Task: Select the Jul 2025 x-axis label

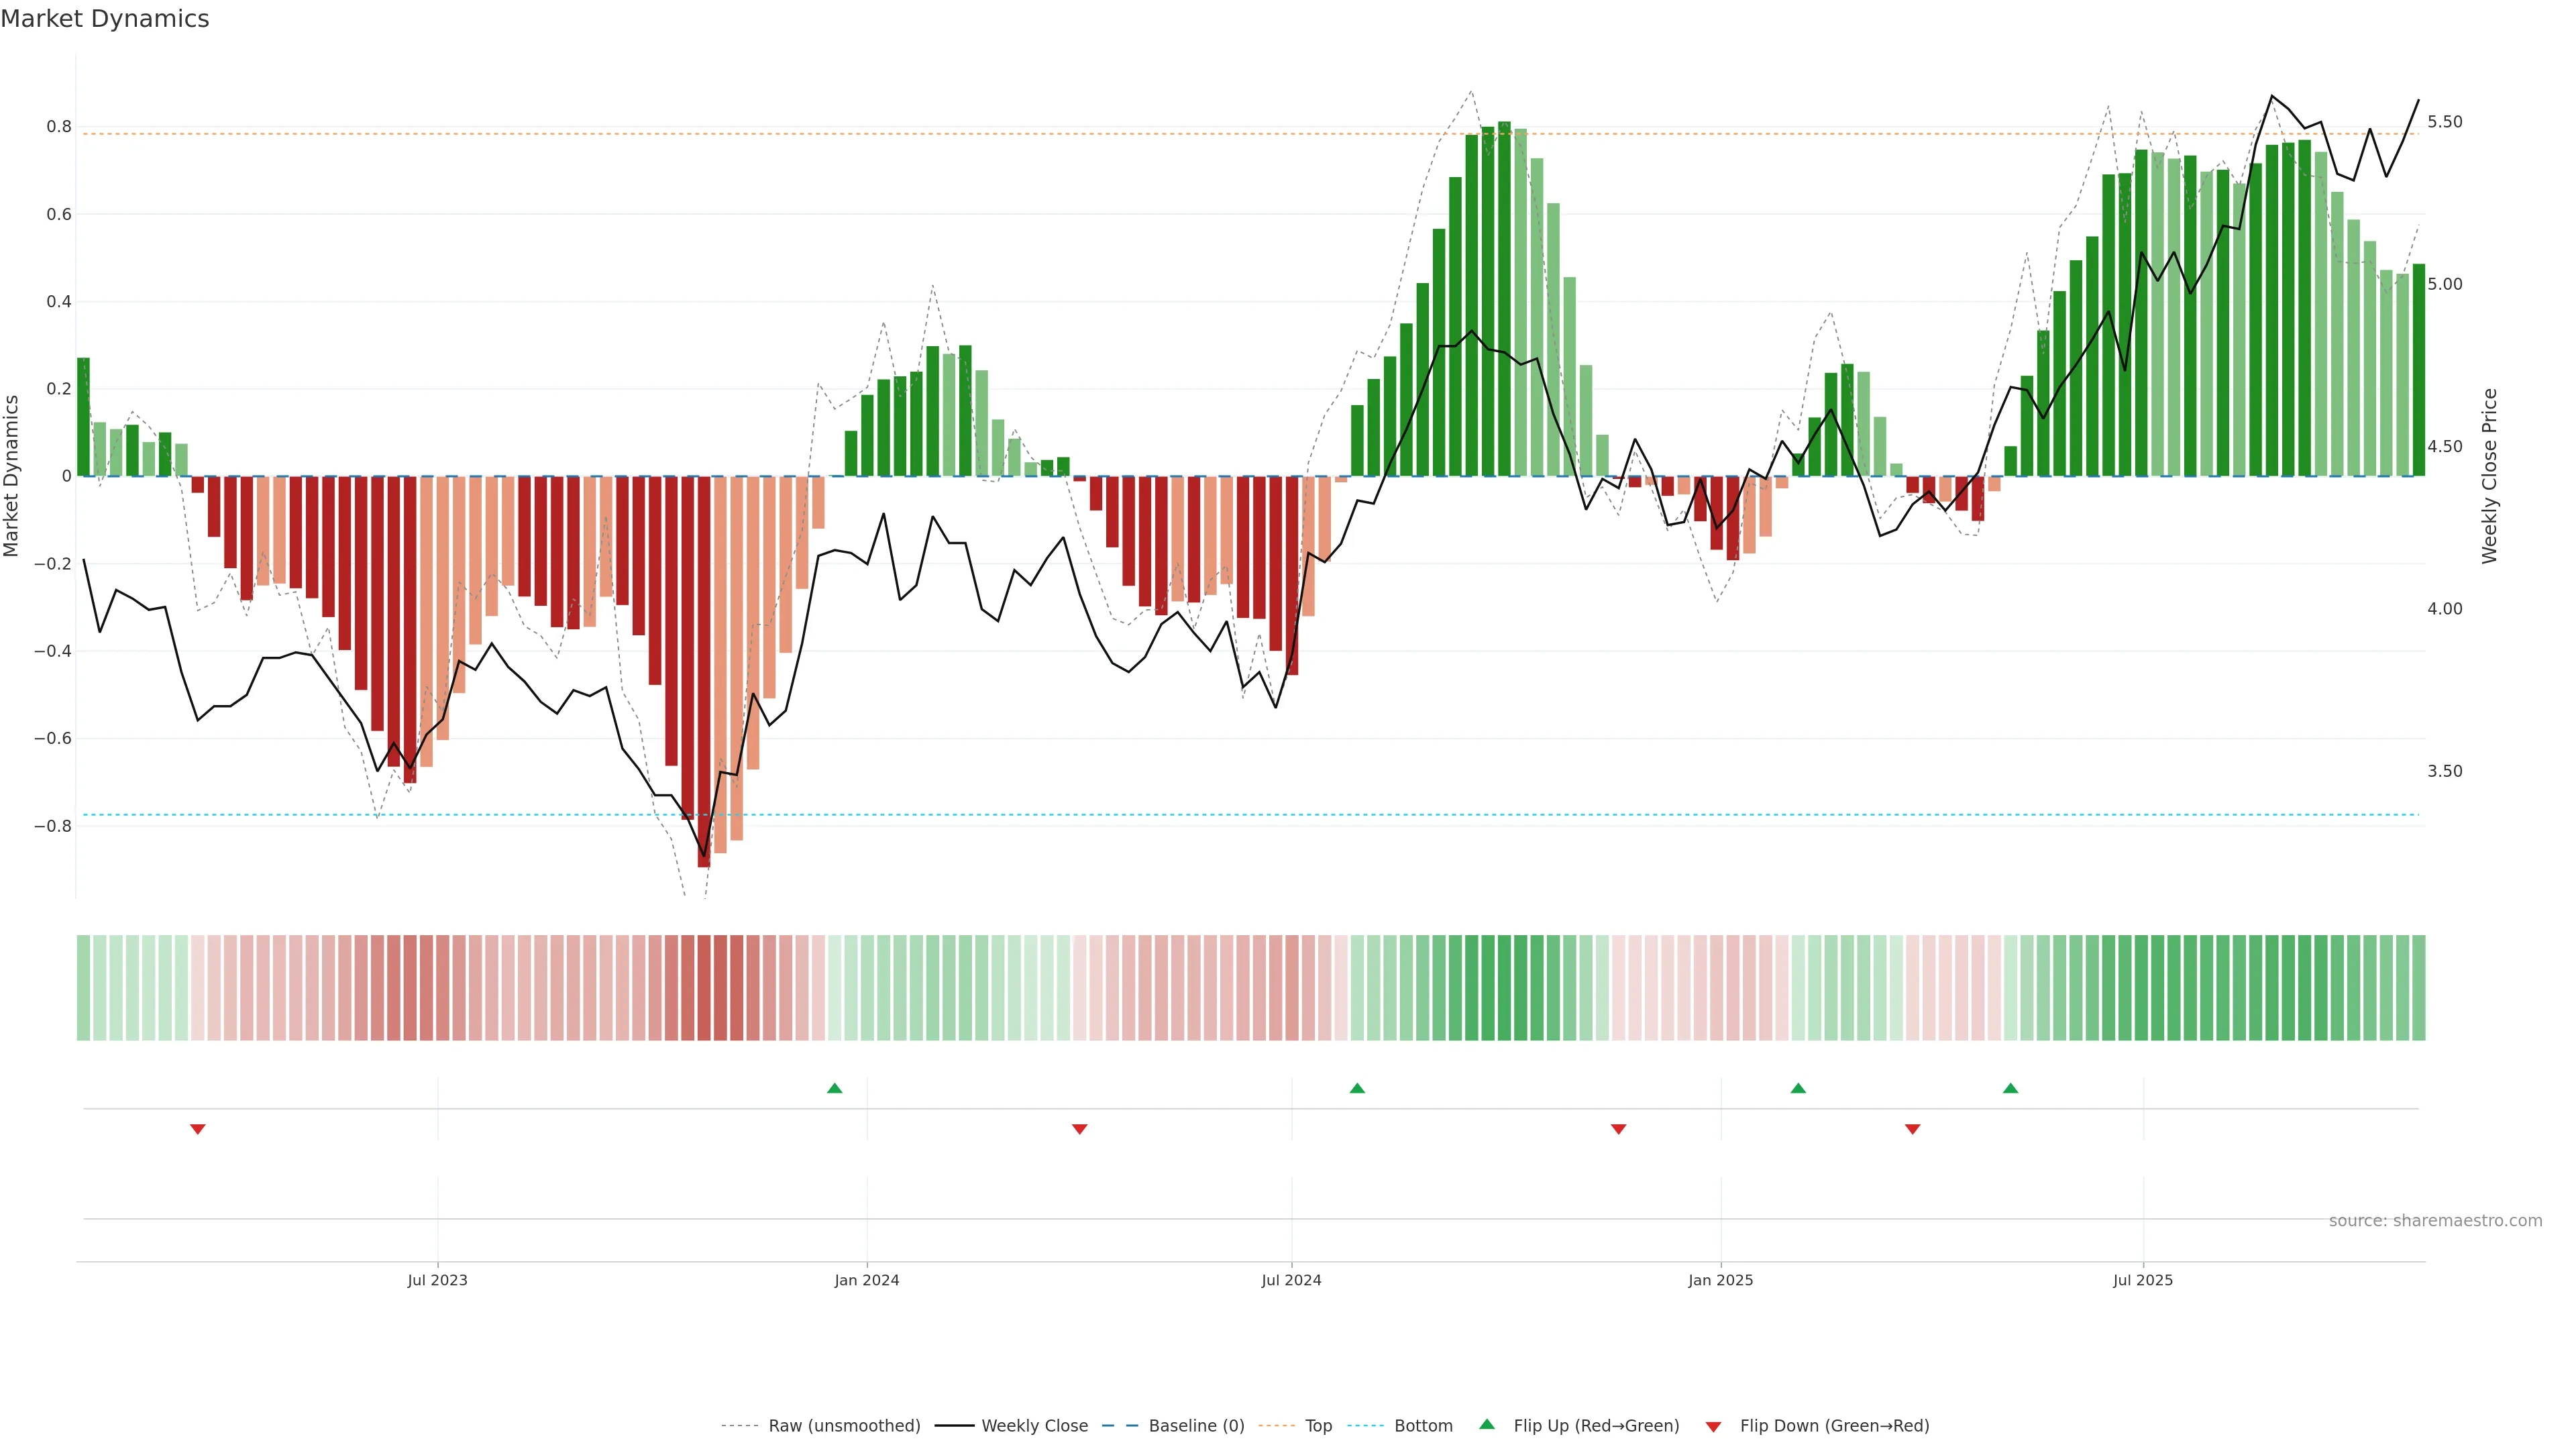Action: [2143, 1280]
